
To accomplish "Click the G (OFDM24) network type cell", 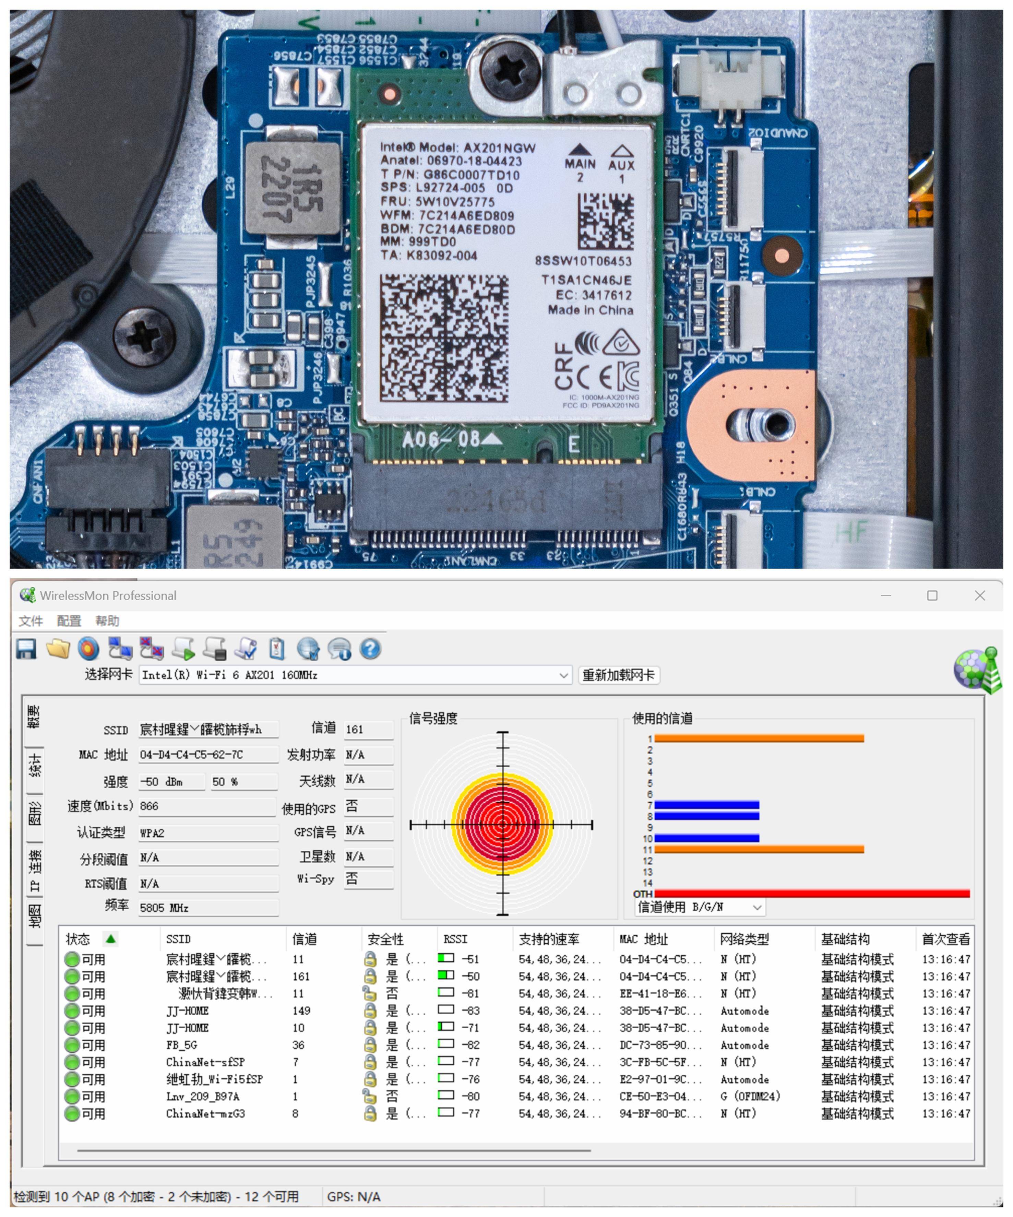I will [x=750, y=1097].
